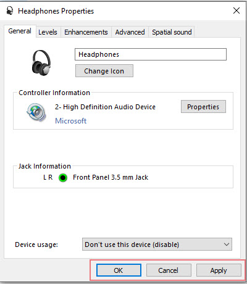This screenshot has width=247, height=284.
Task: Open controller Properties button
Action: pos(203,107)
